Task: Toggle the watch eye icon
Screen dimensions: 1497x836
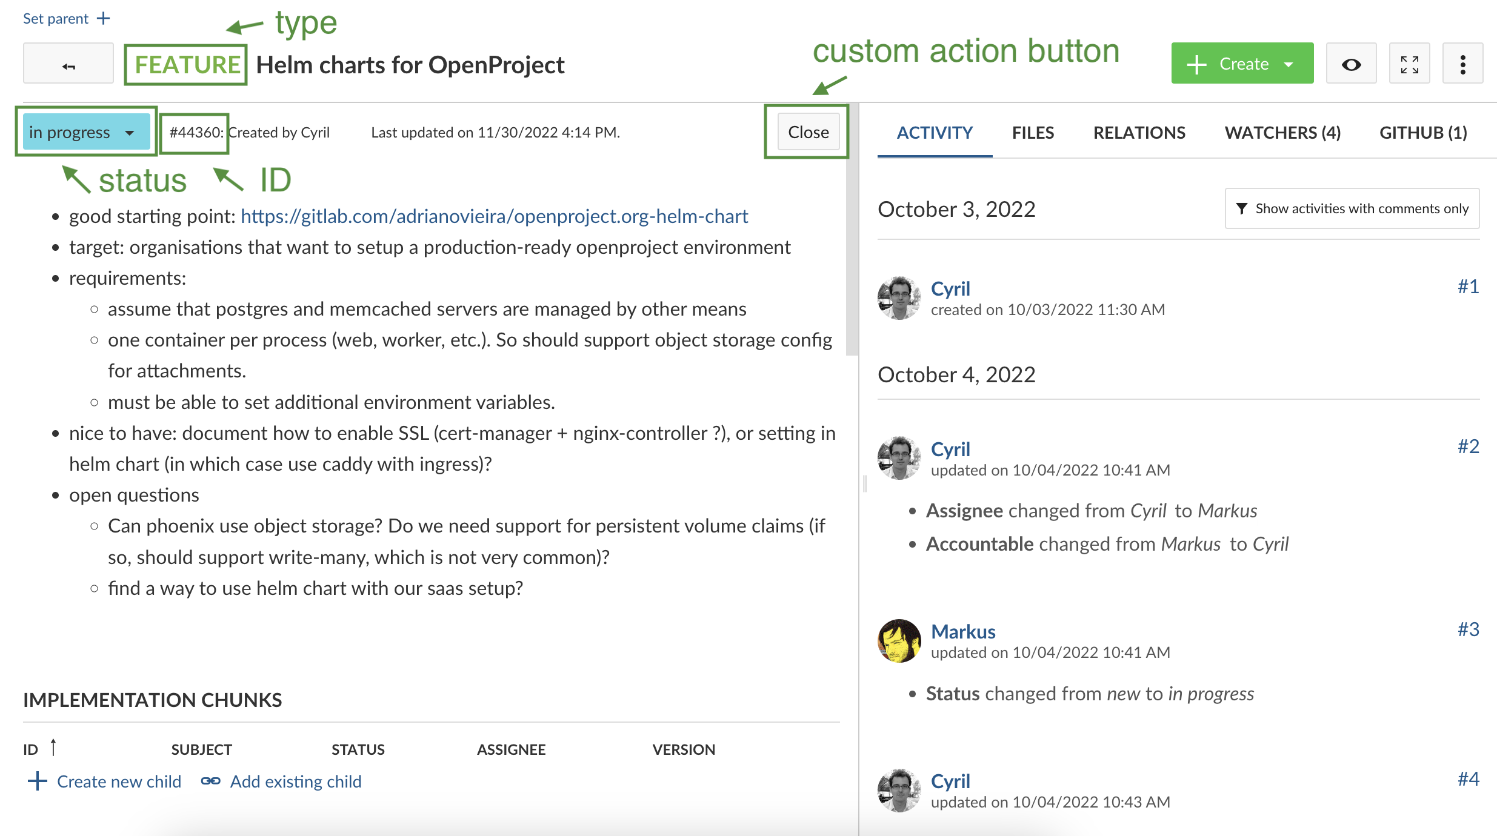Action: 1351,64
